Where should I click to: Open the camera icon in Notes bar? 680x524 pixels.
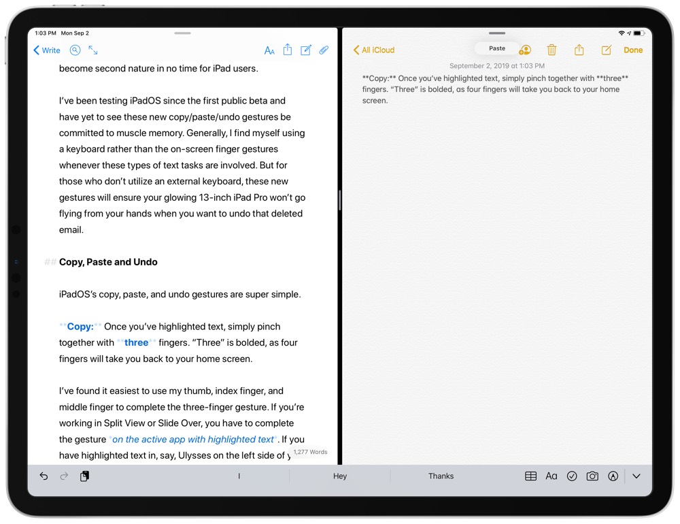click(x=592, y=476)
